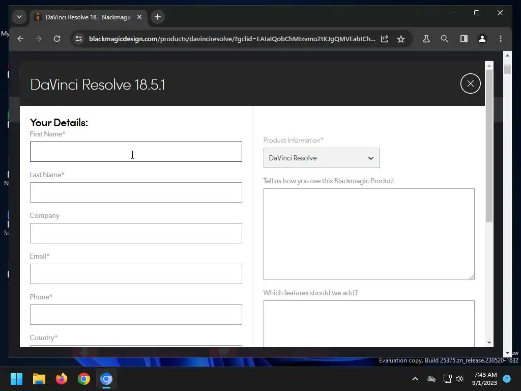Open the network status tray icon
Image resolution: width=521 pixels, height=391 pixels.
click(447, 379)
